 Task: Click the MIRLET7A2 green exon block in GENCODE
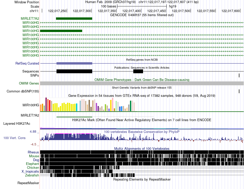click(x=74, y=19)
